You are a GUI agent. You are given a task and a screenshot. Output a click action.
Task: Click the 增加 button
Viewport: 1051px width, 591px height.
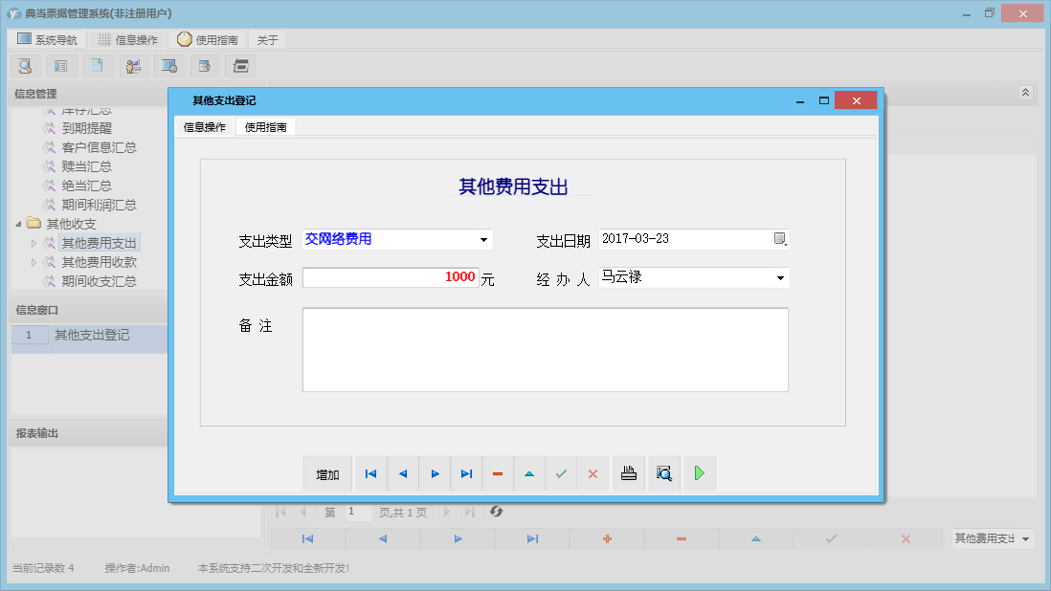coord(327,473)
